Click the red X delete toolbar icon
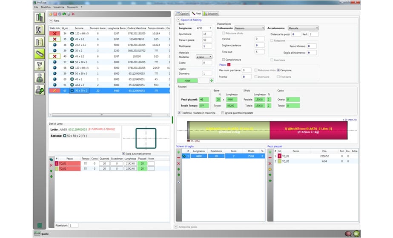Viewport: 393px width, 238px height. (73, 14)
